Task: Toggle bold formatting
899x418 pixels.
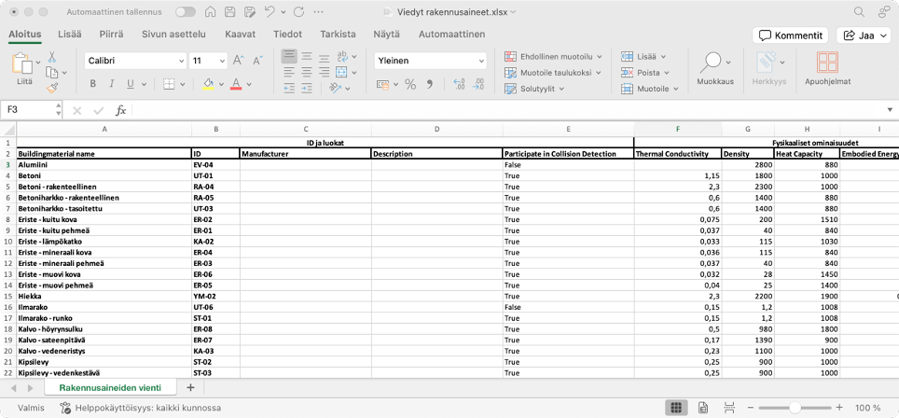Action: (x=93, y=84)
